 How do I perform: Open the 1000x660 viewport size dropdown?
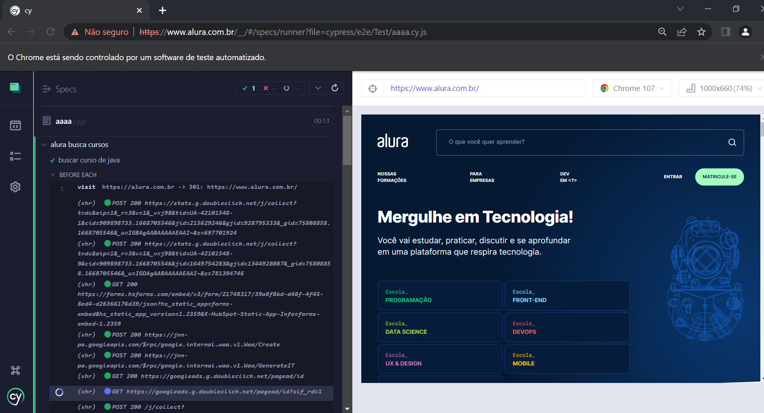click(x=722, y=89)
